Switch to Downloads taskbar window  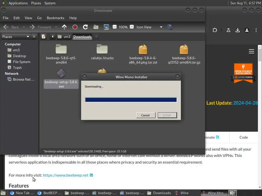point(159,193)
